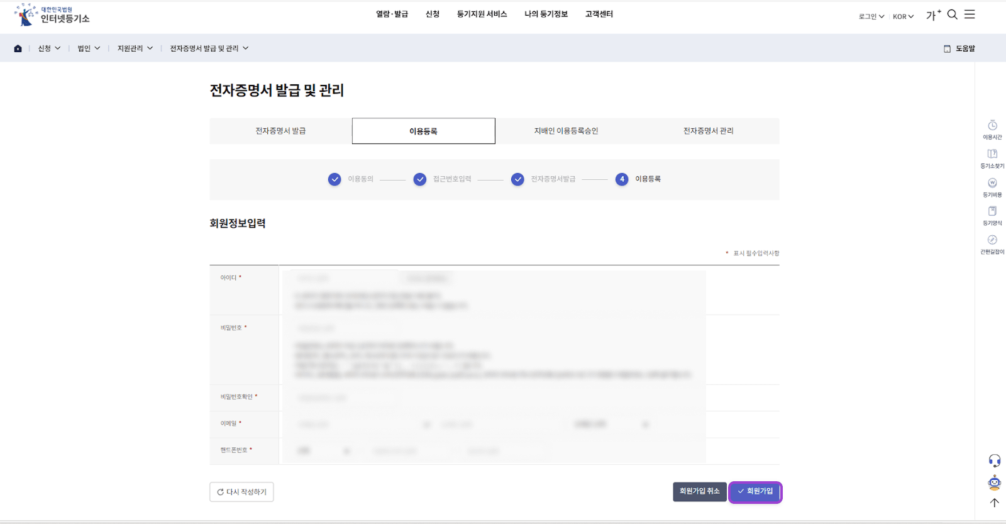Open the hamburger full menu
Image resolution: width=1006 pixels, height=524 pixels.
970,14
